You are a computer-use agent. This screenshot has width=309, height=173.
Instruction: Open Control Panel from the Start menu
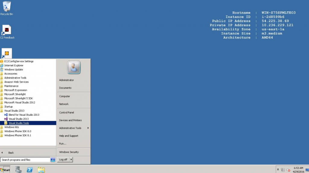click(x=66, y=112)
